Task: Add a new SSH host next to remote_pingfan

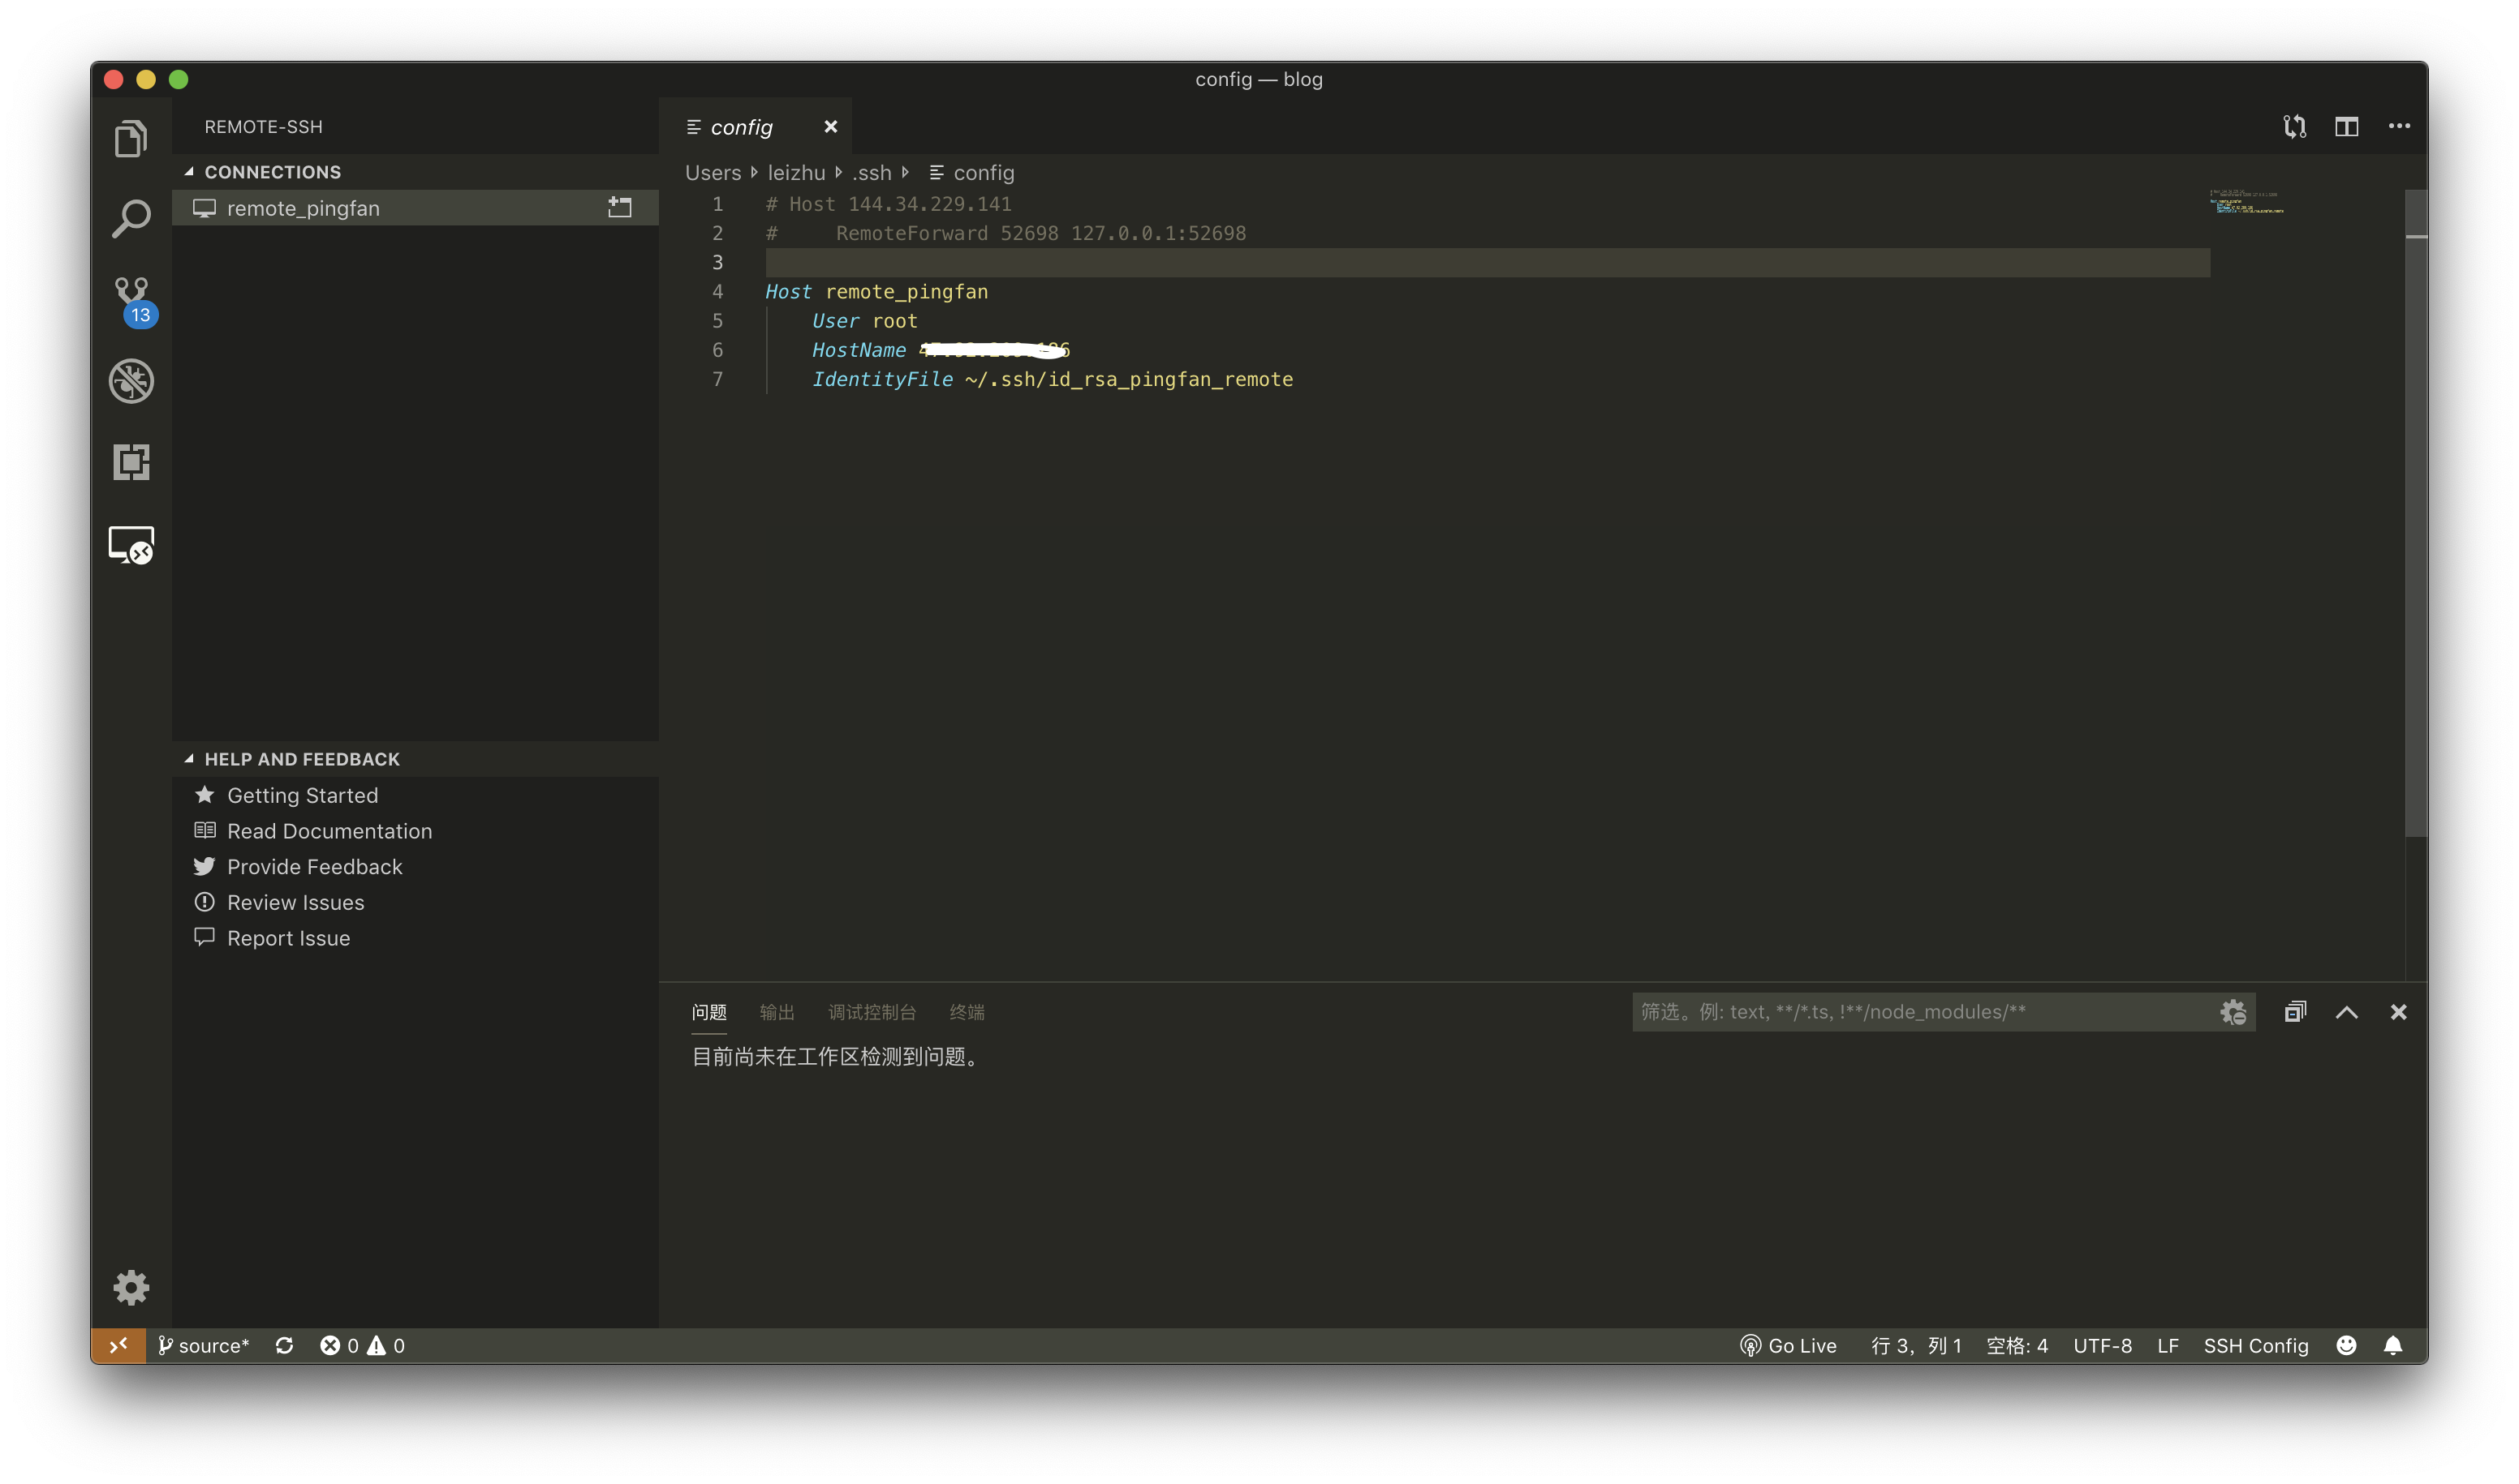Action: pos(619,207)
